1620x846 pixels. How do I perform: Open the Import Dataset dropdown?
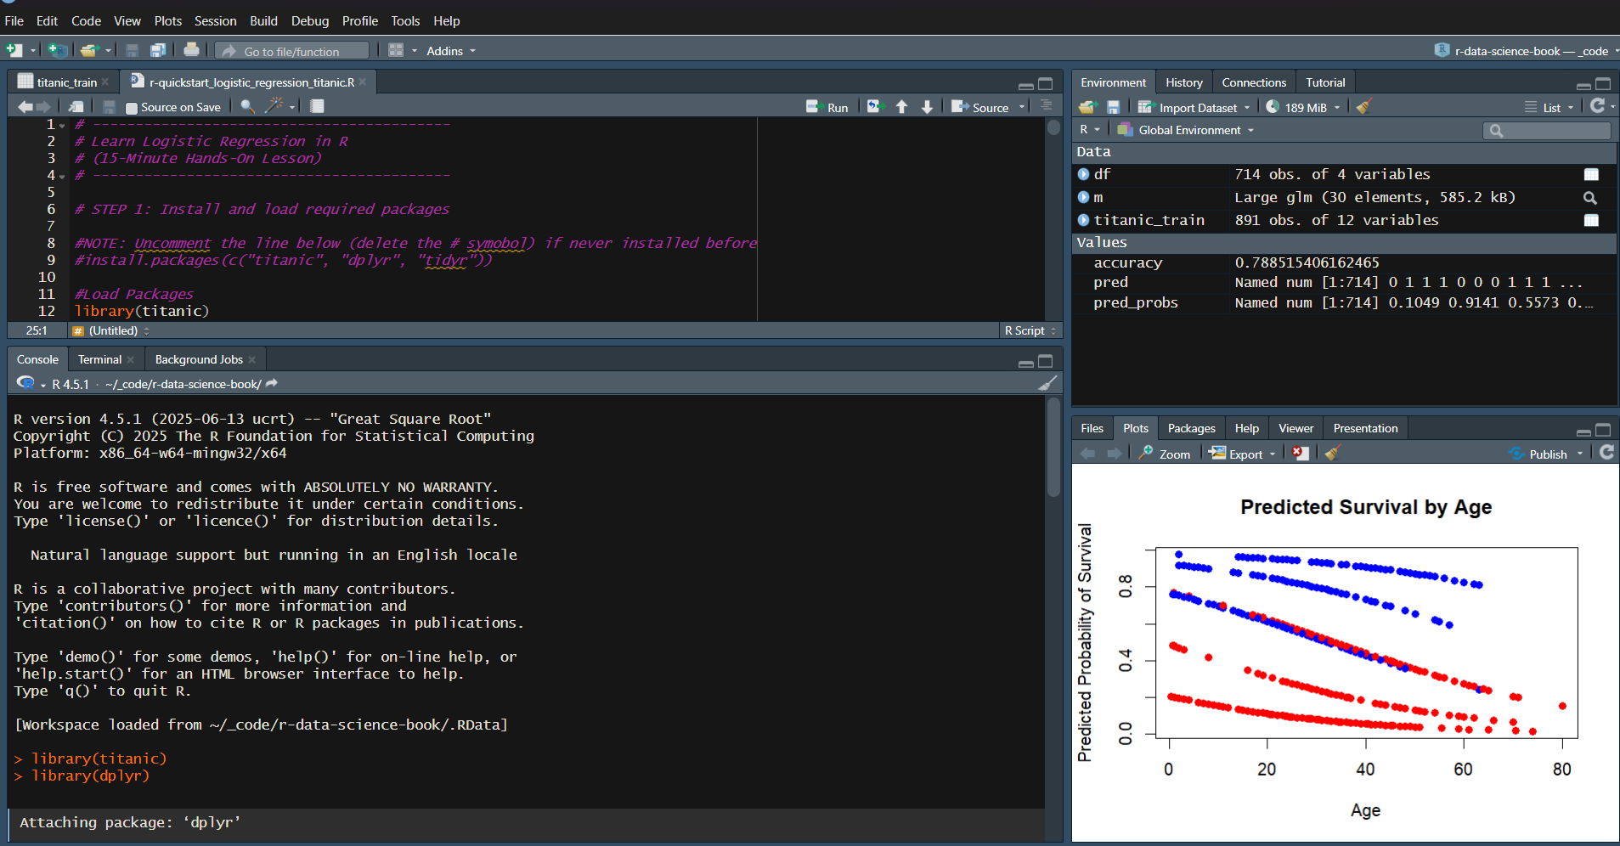click(1197, 107)
